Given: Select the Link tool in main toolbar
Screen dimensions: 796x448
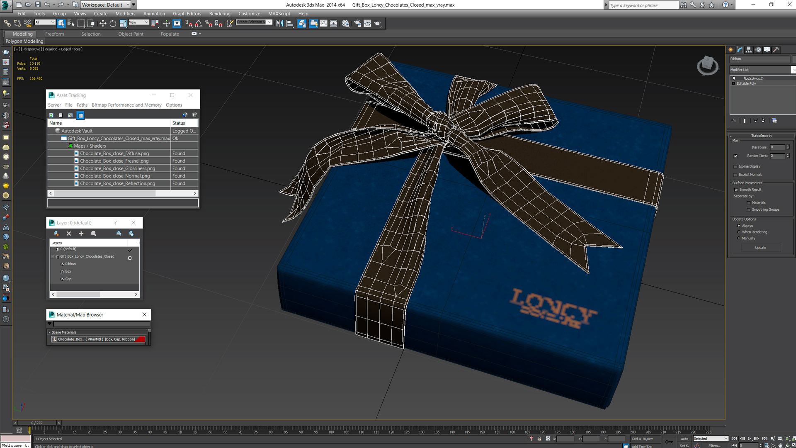Looking at the screenshot, I should 7,24.
